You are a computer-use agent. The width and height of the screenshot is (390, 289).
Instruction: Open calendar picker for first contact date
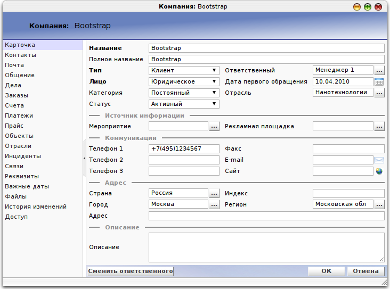click(x=379, y=81)
